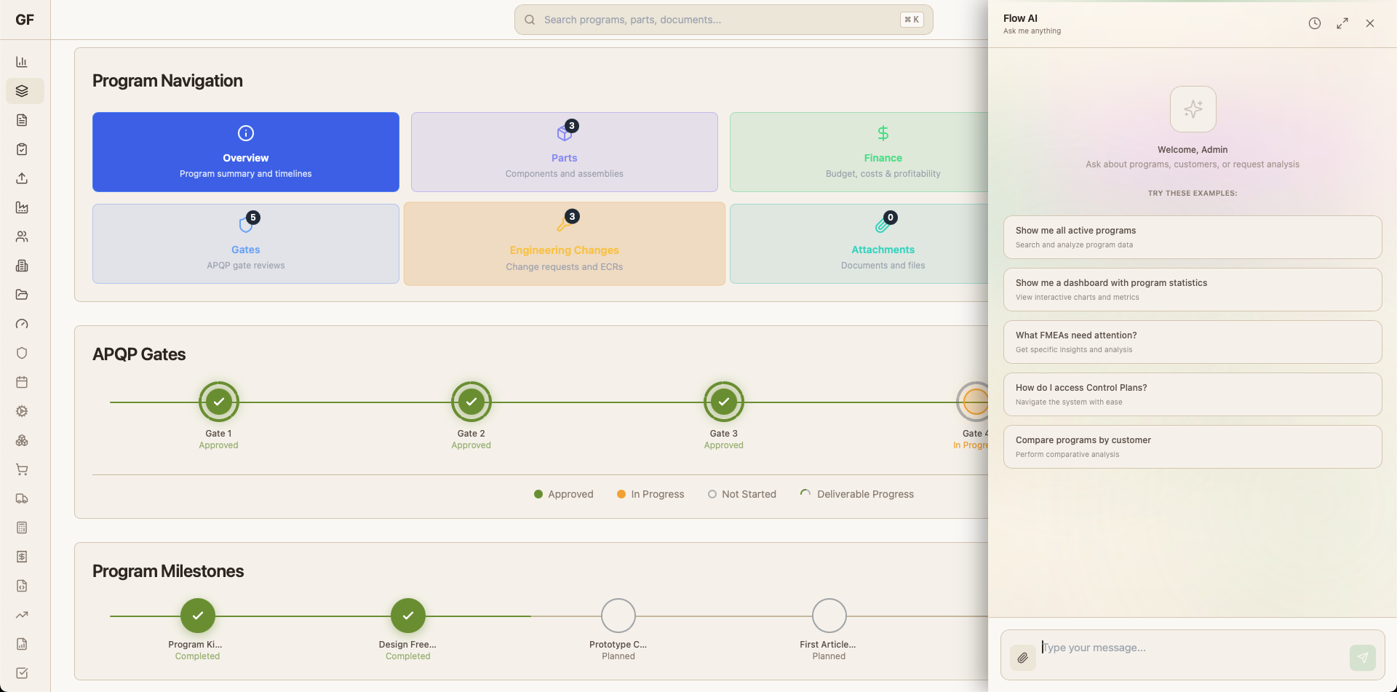
Task: Choose 'Show me all active programs' example
Action: coord(1192,237)
